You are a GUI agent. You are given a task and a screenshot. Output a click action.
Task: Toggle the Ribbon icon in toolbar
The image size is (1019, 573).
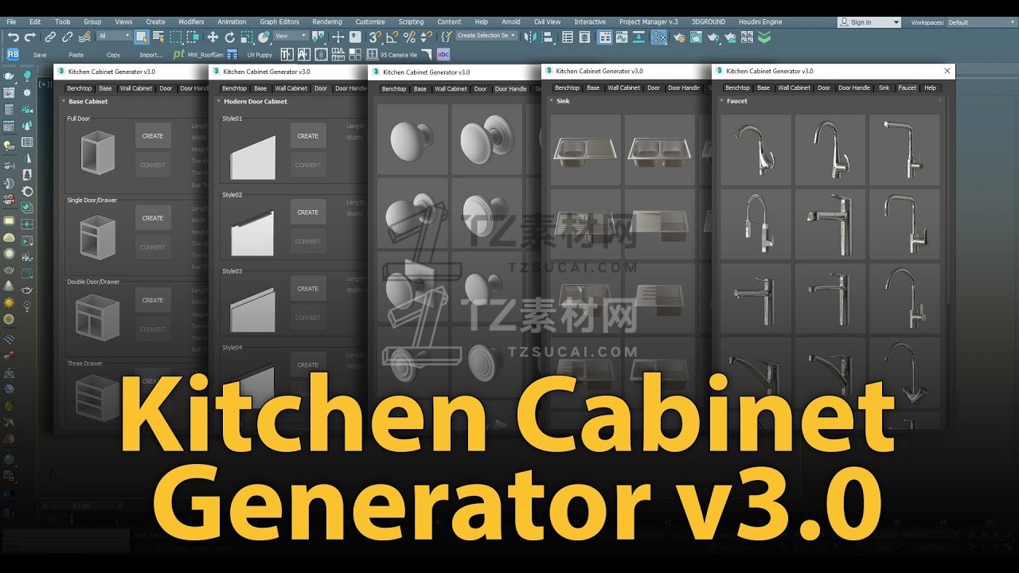point(604,37)
